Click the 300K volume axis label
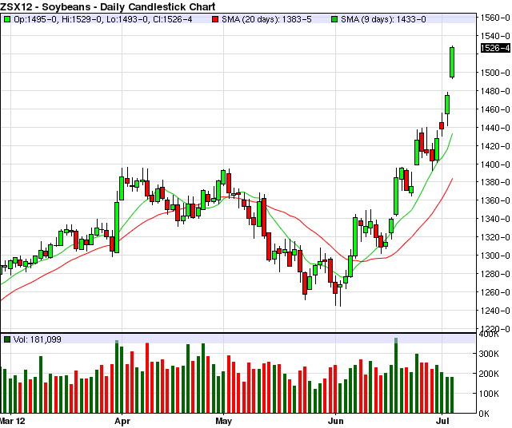This screenshot has width=512, height=428. [x=489, y=354]
